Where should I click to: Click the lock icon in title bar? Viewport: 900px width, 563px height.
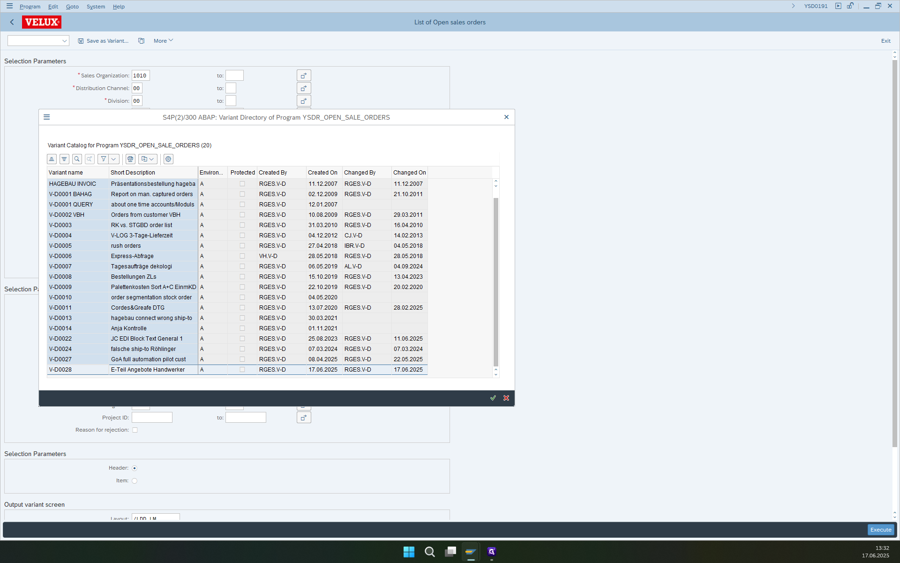pos(850,6)
